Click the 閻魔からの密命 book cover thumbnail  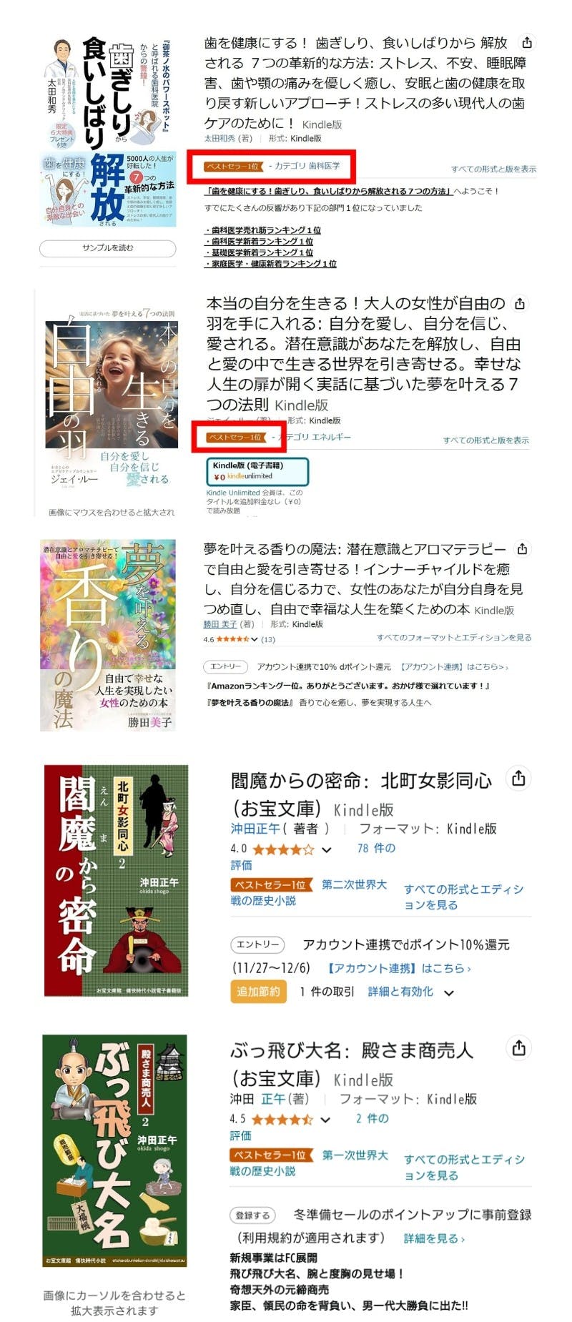pos(116,880)
